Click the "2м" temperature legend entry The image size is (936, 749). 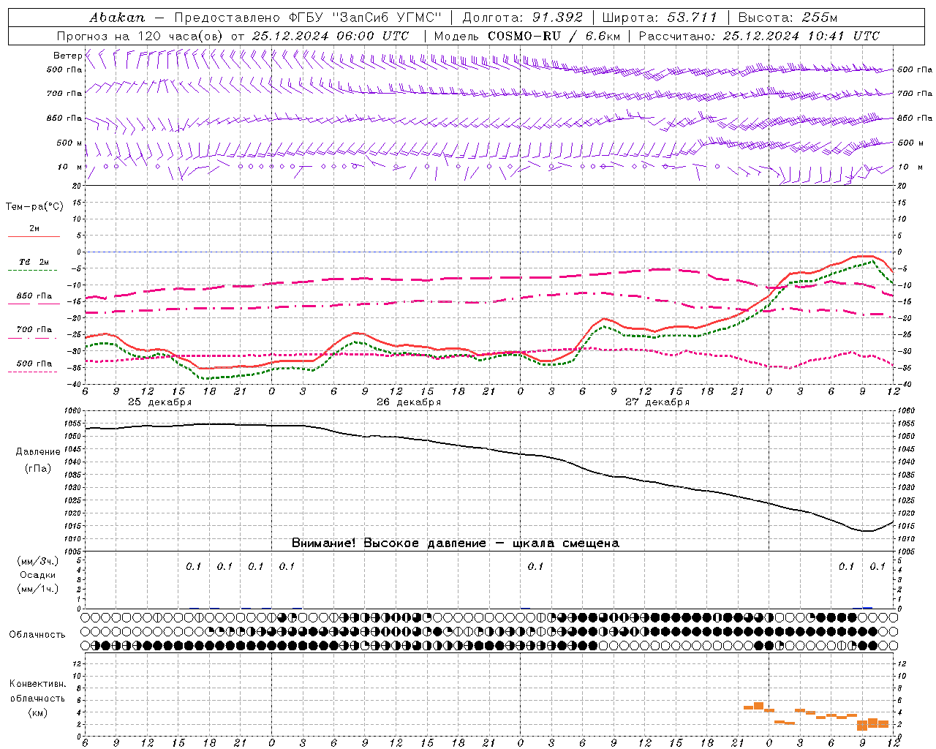(x=34, y=228)
